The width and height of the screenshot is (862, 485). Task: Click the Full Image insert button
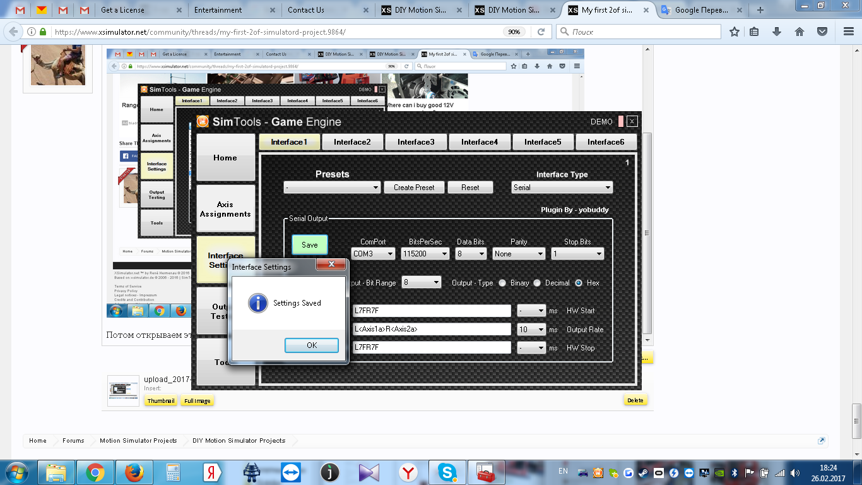198,401
